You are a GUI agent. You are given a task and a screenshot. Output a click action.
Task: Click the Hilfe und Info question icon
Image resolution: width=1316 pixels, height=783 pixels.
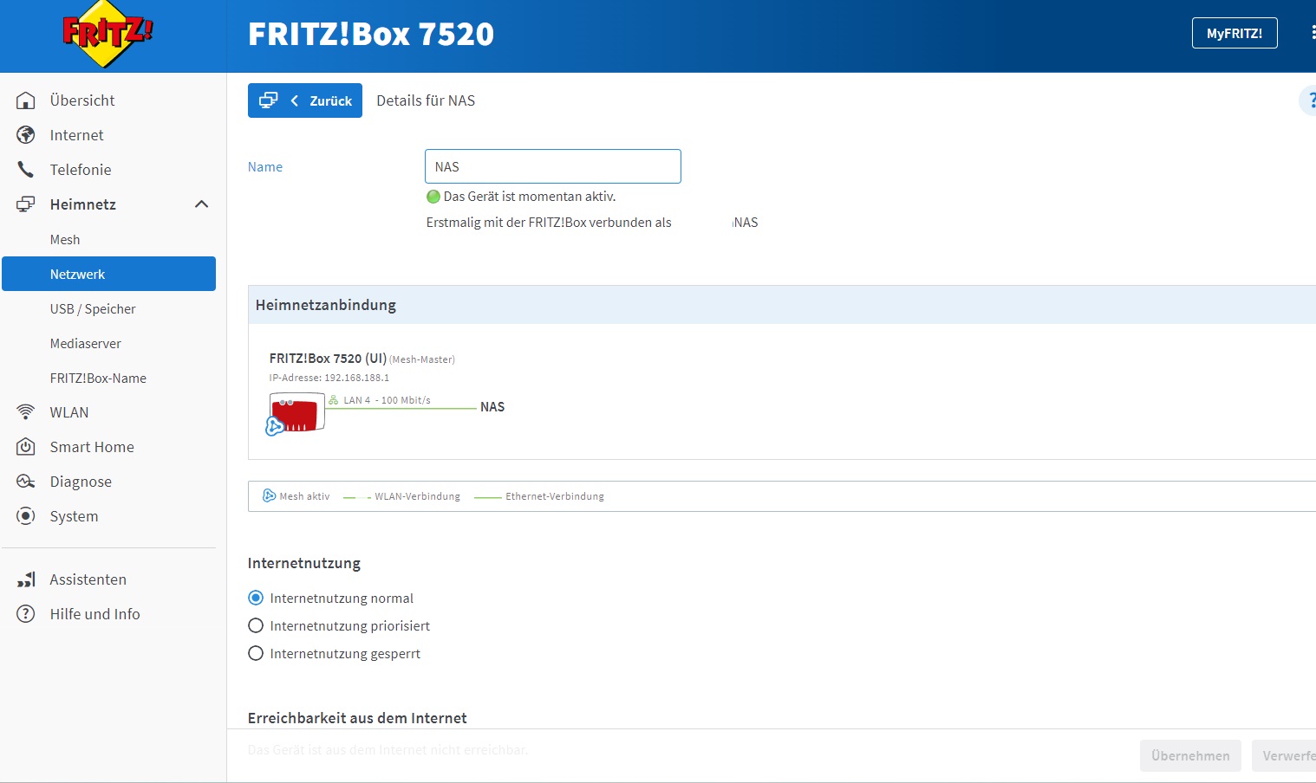pos(26,614)
